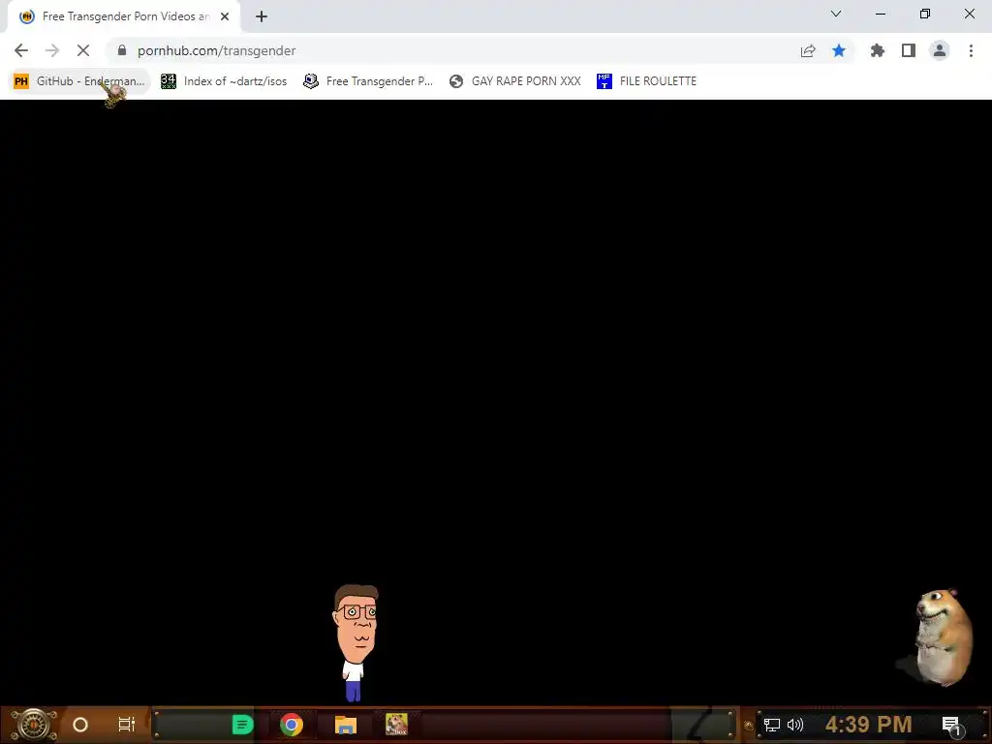Open the steampunk Start button

pyautogui.click(x=33, y=725)
